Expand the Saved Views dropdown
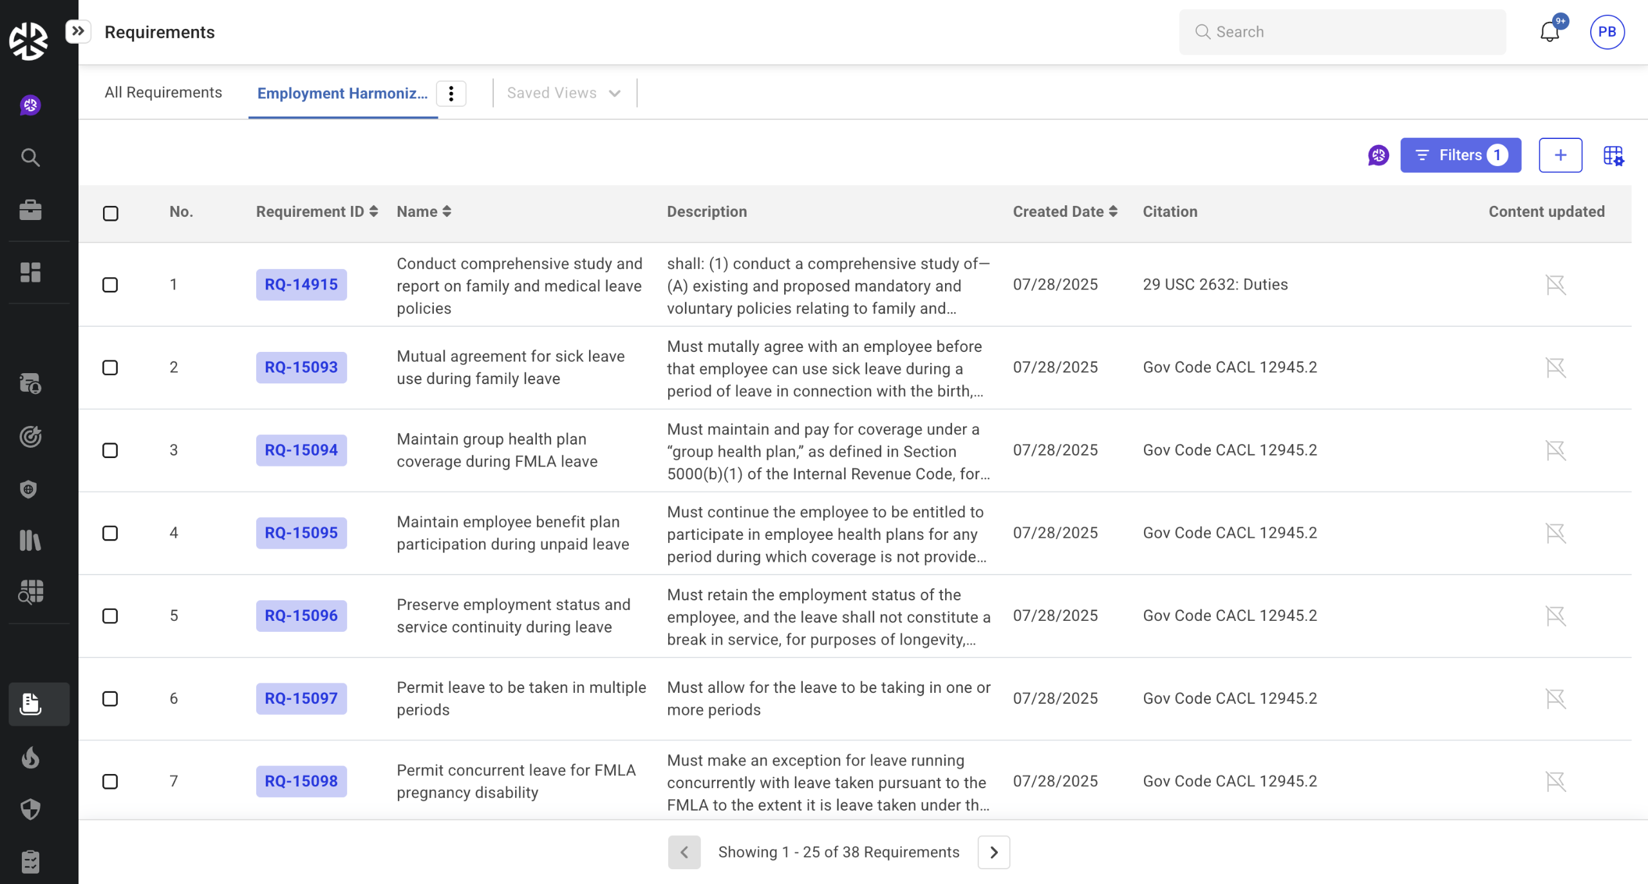This screenshot has width=1648, height=884. click(x=564, y=93)
